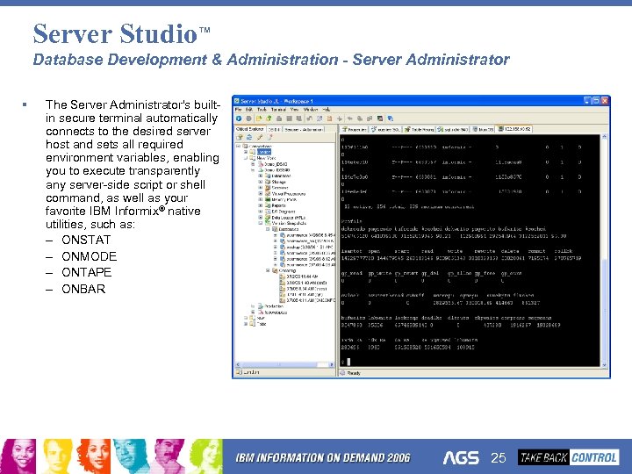Viewport: 632px width, 474px height.
Task: Click the London folder icon in status bar
Action: pos(239,372)
